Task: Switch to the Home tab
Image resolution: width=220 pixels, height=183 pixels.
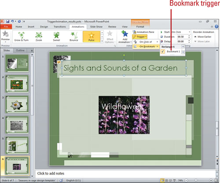Action: pyautogui.click(x=19, y=27)
